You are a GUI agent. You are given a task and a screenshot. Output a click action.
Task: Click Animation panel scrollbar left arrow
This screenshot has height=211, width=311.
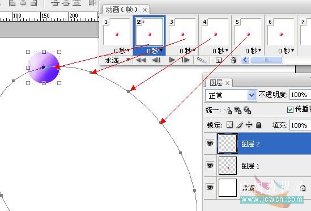click(x=245, y=60)
